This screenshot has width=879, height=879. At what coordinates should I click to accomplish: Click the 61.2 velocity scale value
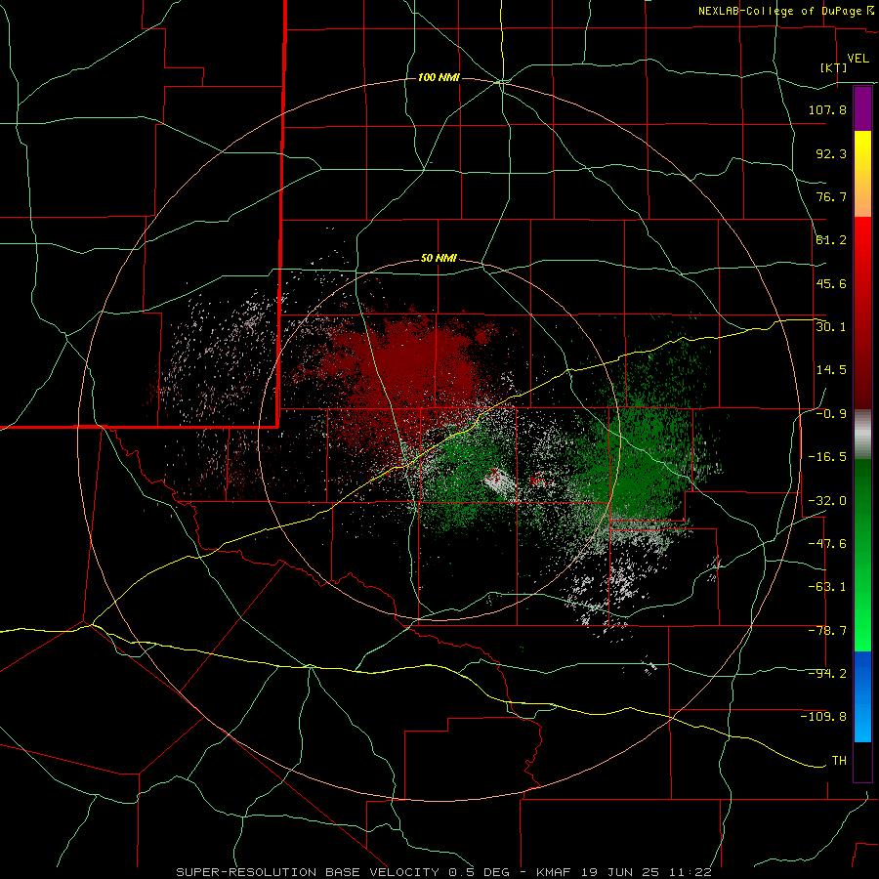coord(831,240)
